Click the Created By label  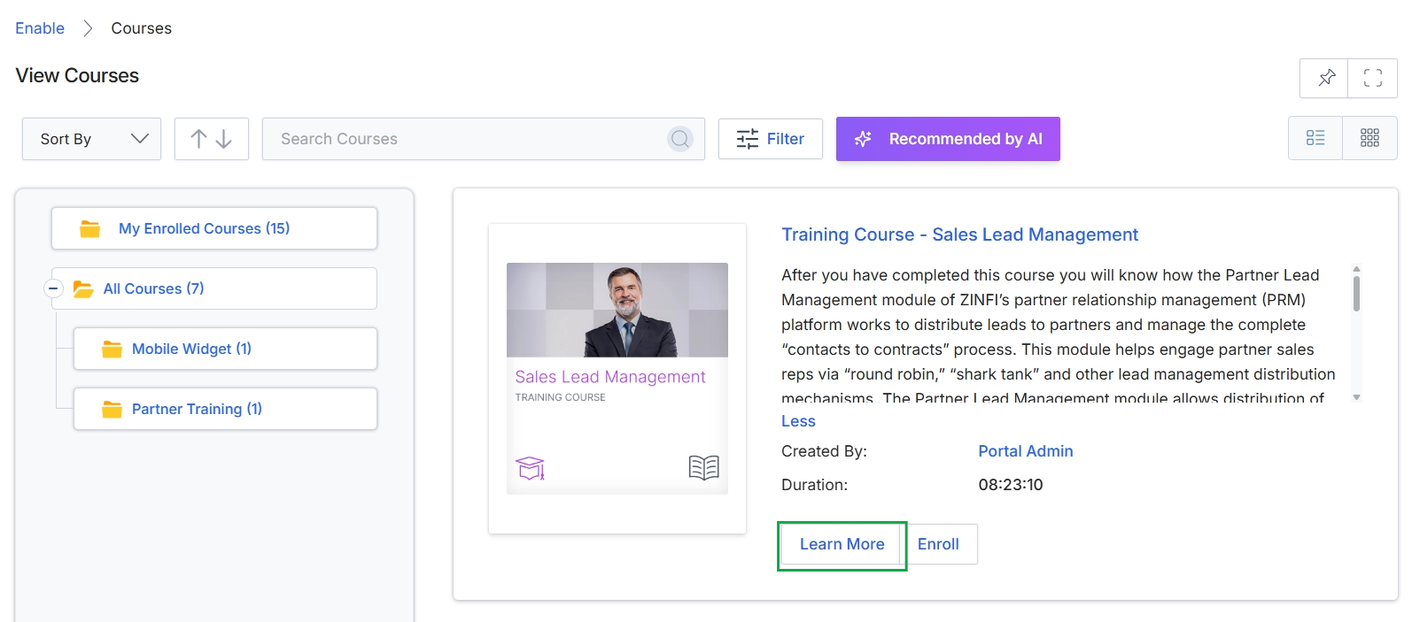(x=824, y=451)
